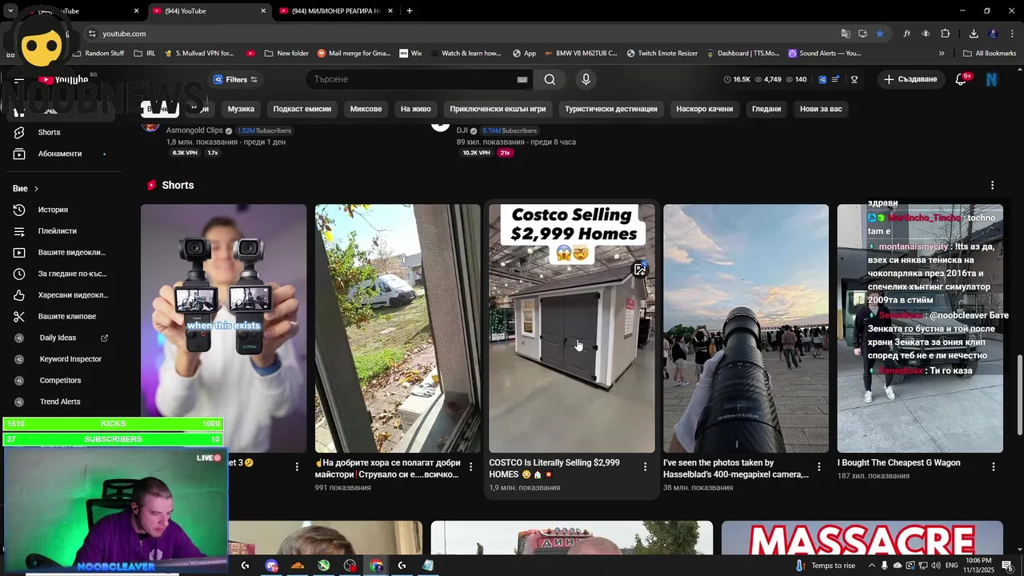Select the Подкаст емисии chip
The width and height of the screenshot is (1024, 576).
coord(302,109)
